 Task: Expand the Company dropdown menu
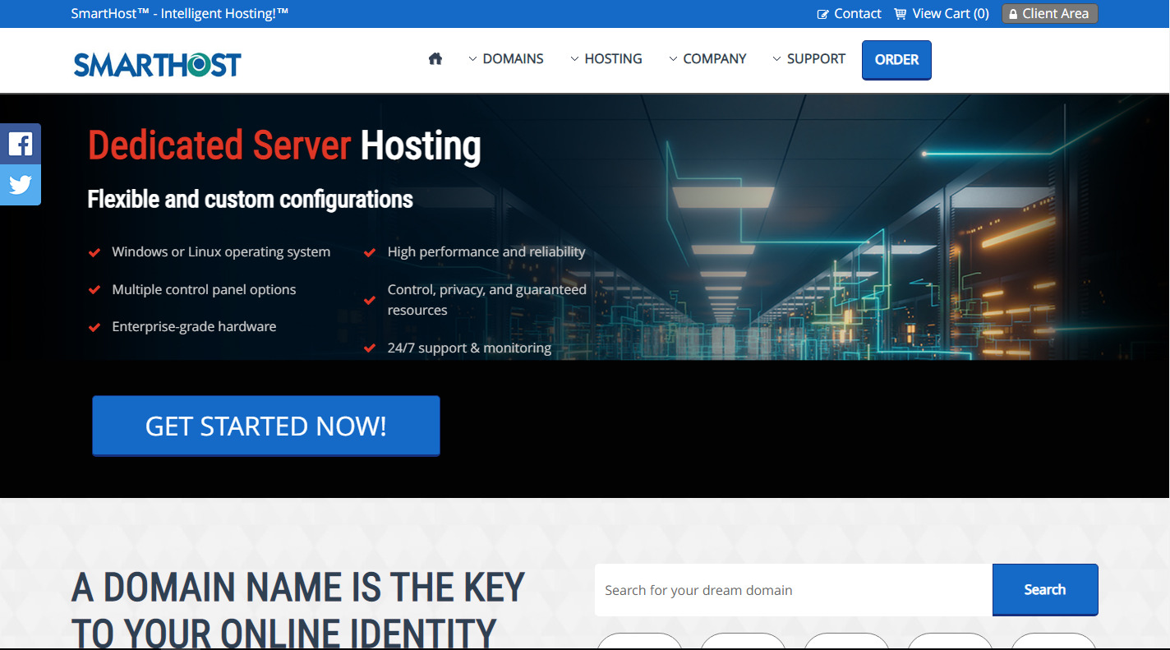coord(707,59)
